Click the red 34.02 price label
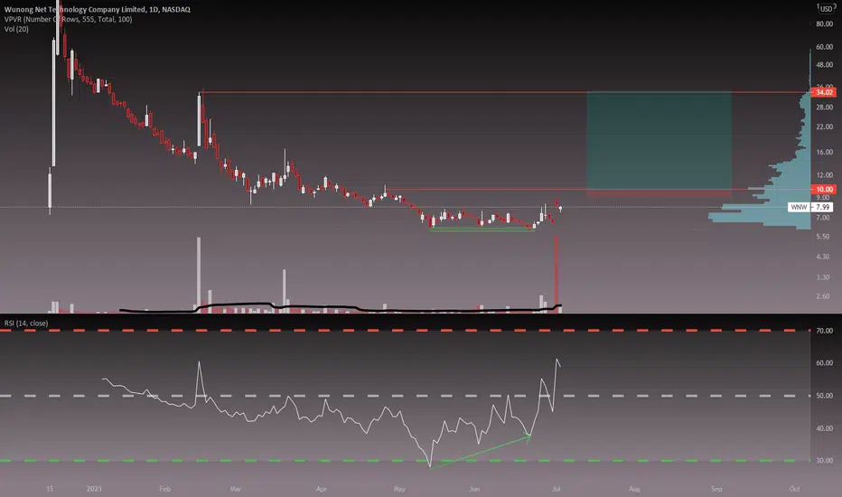Image resolution: width=842 pixels, height=497 pixels. (x=824, y=92)
